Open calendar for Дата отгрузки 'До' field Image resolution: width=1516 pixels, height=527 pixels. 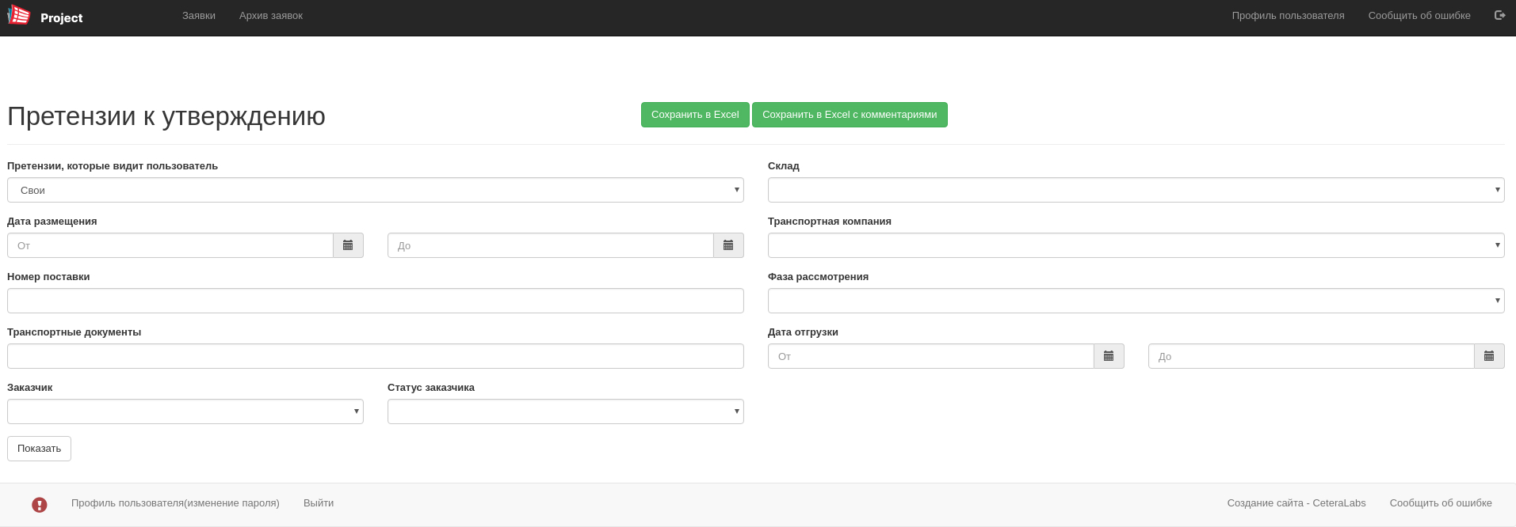click(1489, 356)
